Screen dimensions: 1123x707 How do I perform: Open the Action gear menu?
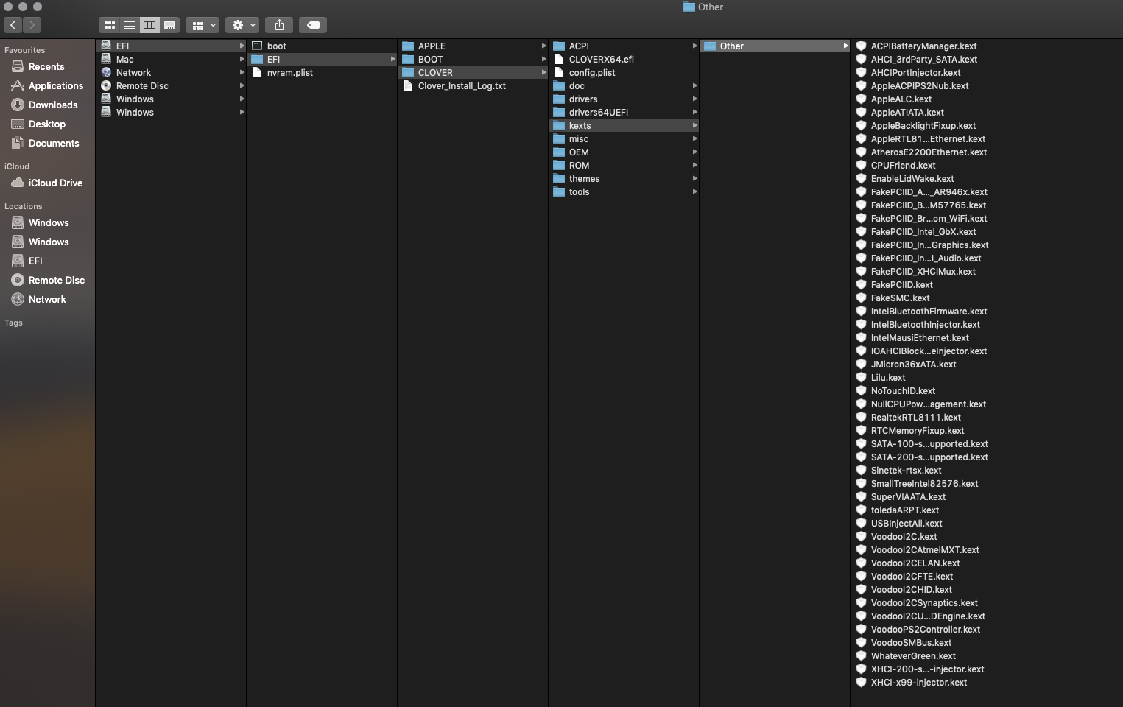coord(241,24)
